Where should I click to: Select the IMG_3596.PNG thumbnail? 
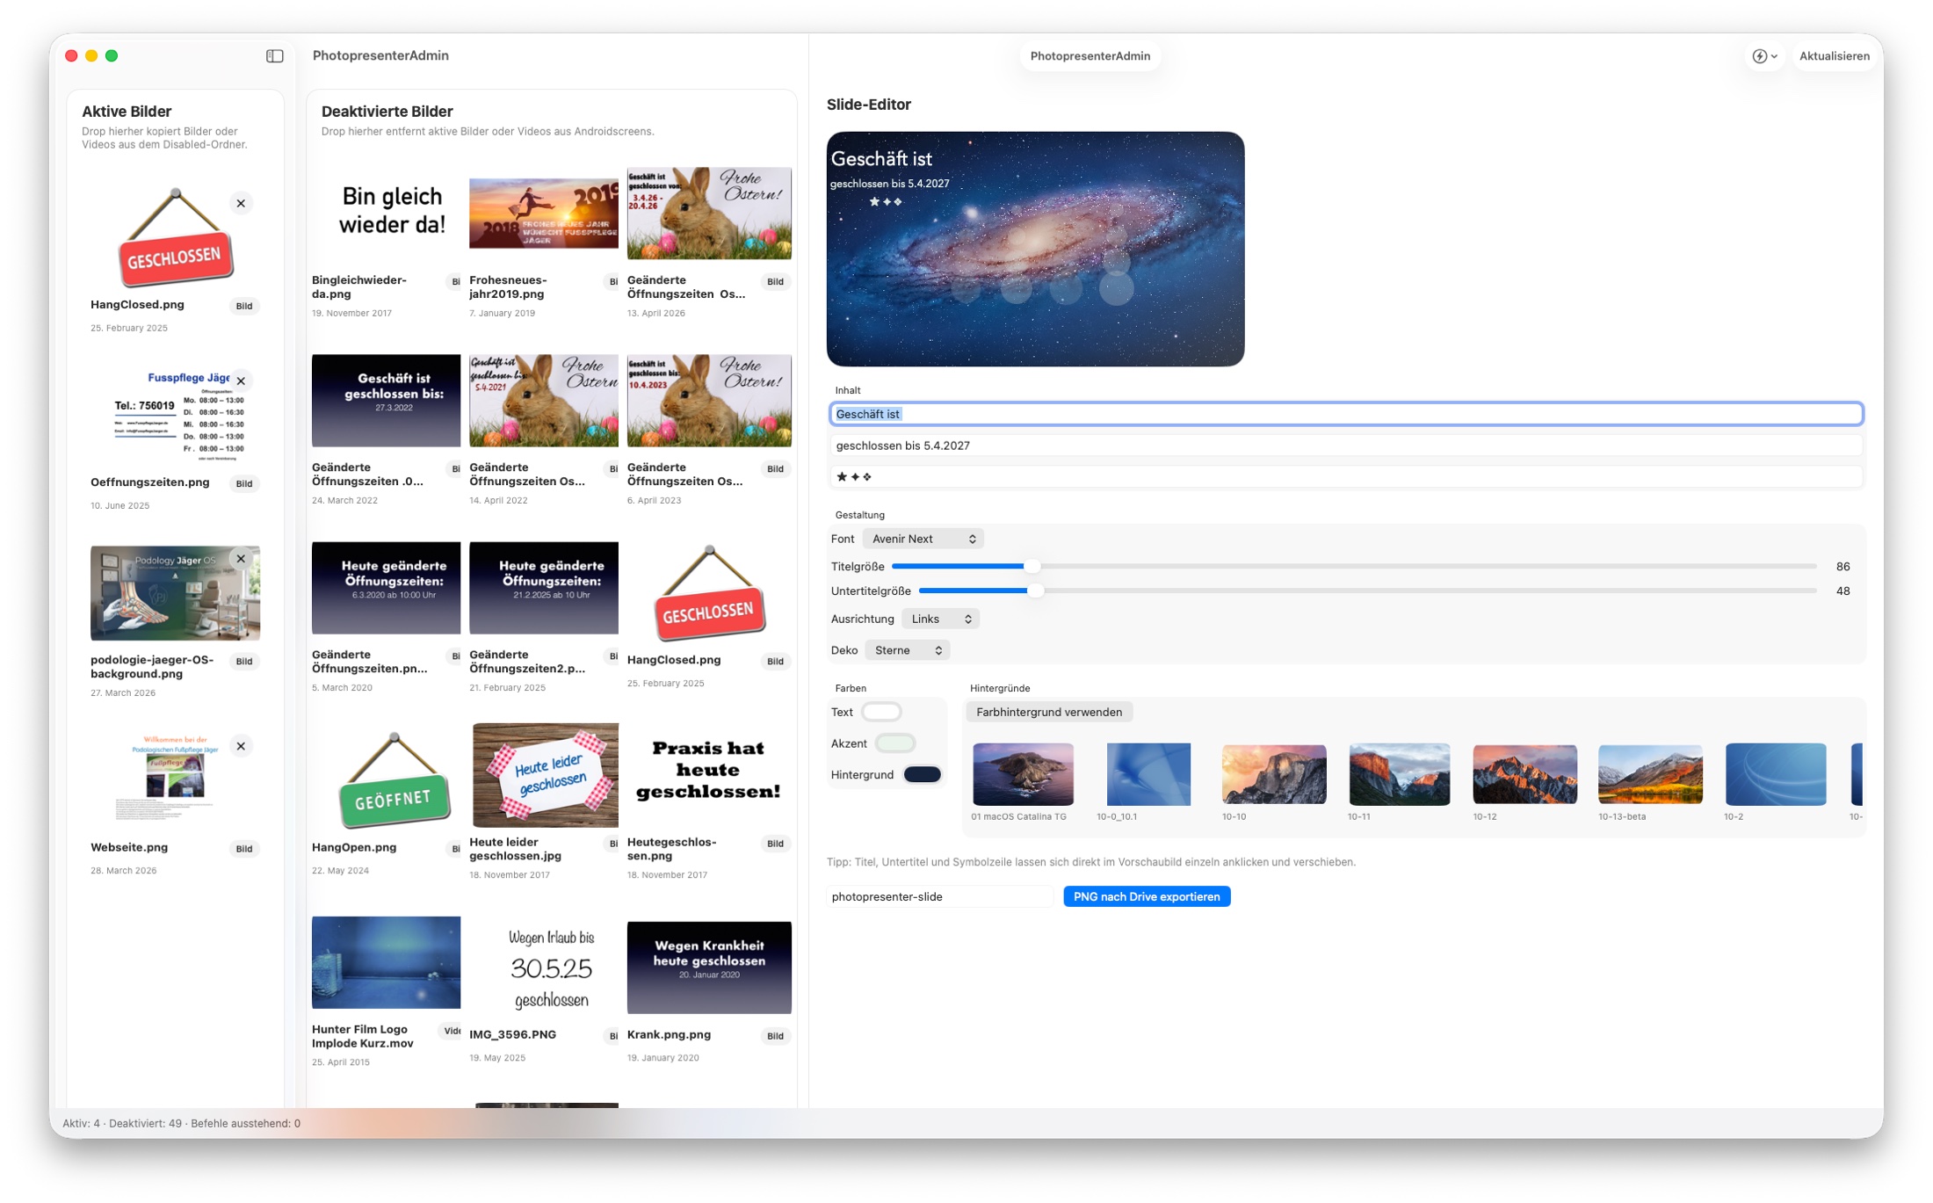coord(551,967)
